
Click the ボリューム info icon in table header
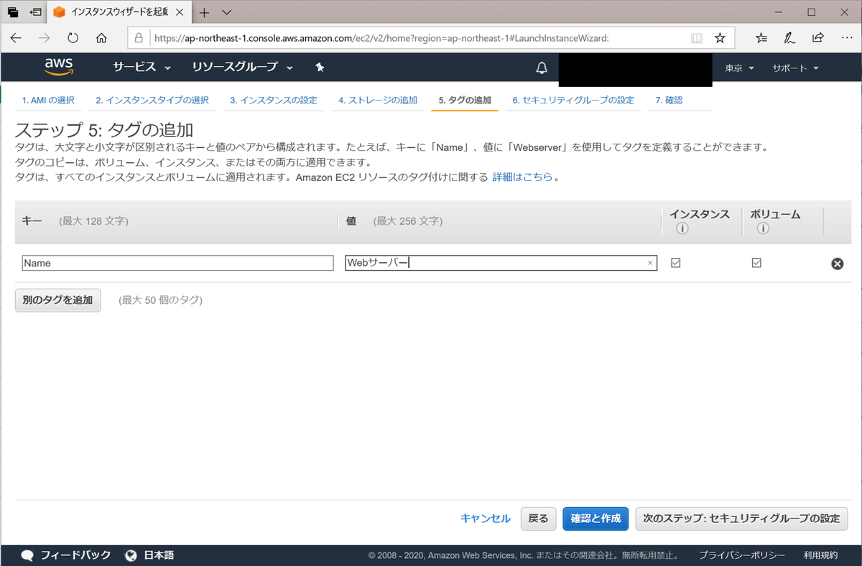point(762,228)
